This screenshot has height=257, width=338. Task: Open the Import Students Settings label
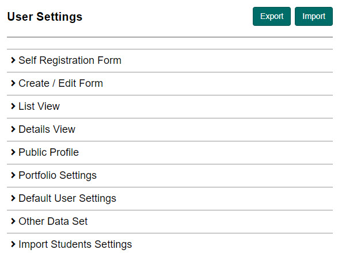(x=75, y=245)
